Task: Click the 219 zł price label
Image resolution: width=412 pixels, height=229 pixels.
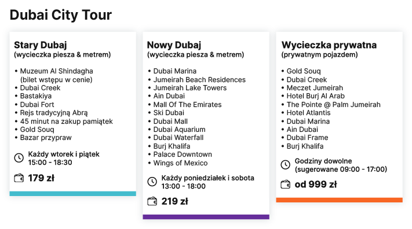Action: pyautogui.click(x=175, y=201)
